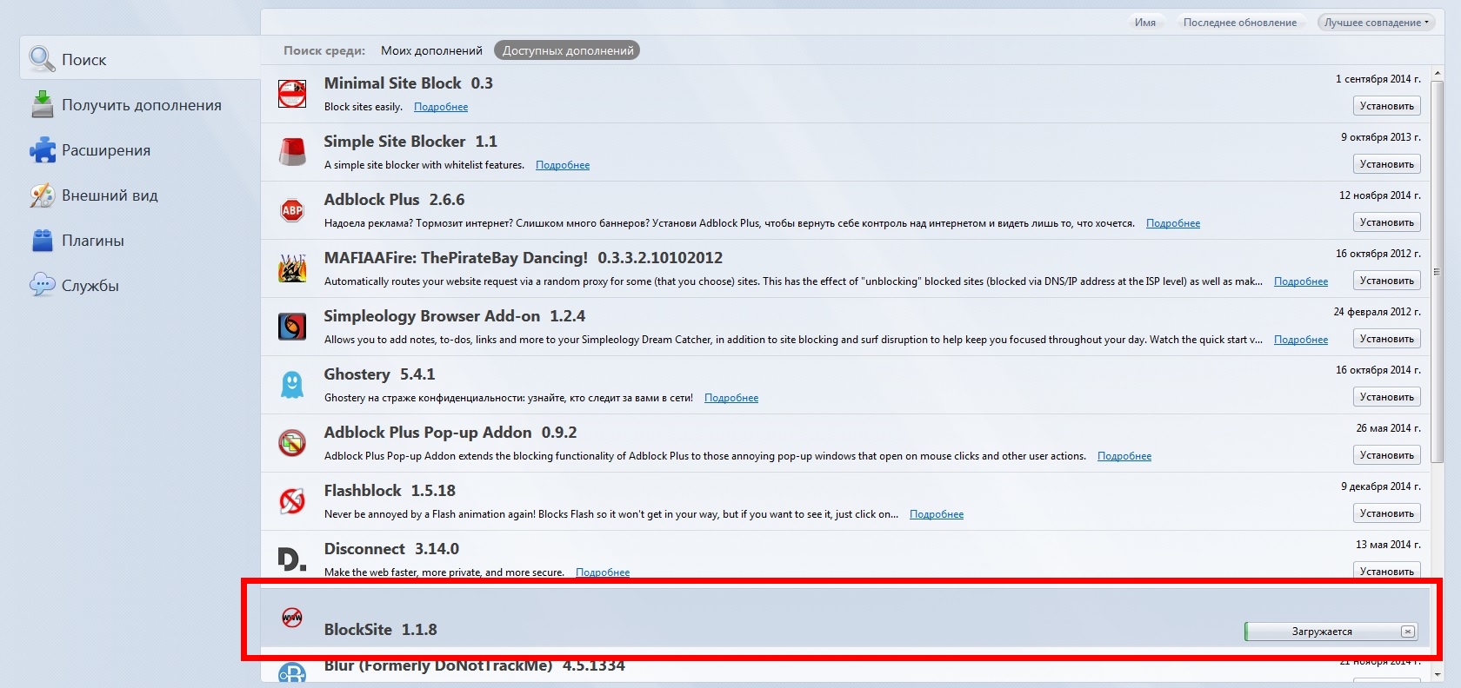Click the Ghostery ghost icon
Screen dimensions: 1461x688
tap(292, 385)
